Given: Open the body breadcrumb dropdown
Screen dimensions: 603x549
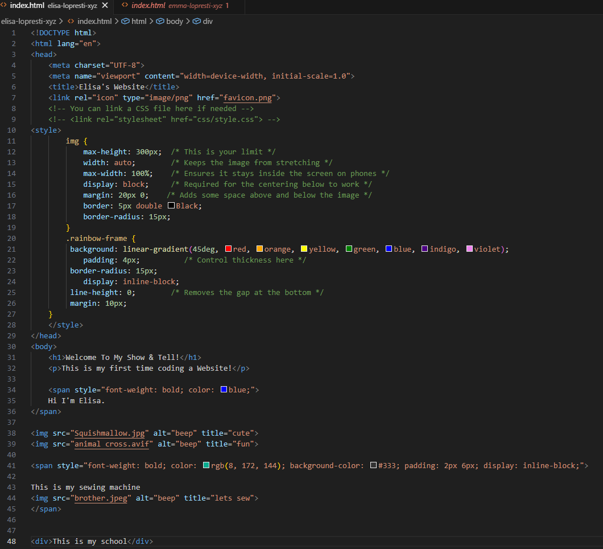Looking at the screenshot, I should click(x=174, y=21).
